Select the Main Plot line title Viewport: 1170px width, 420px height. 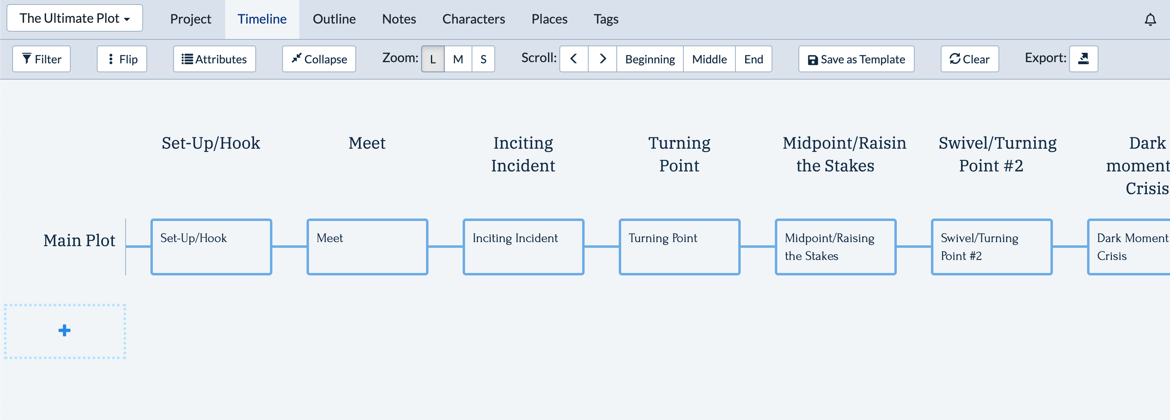(79, 240)
